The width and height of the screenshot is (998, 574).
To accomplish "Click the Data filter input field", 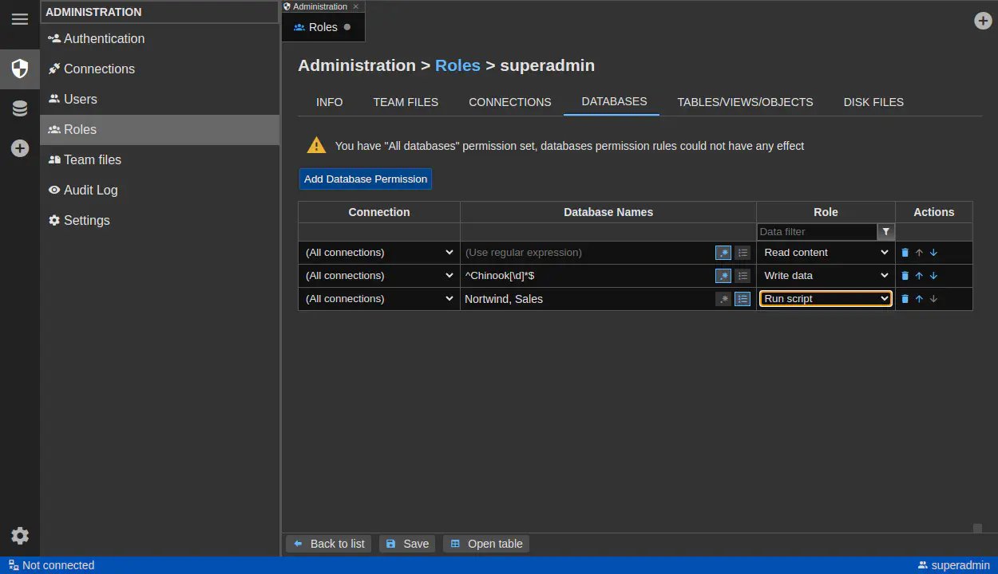I will click(817, 232).
